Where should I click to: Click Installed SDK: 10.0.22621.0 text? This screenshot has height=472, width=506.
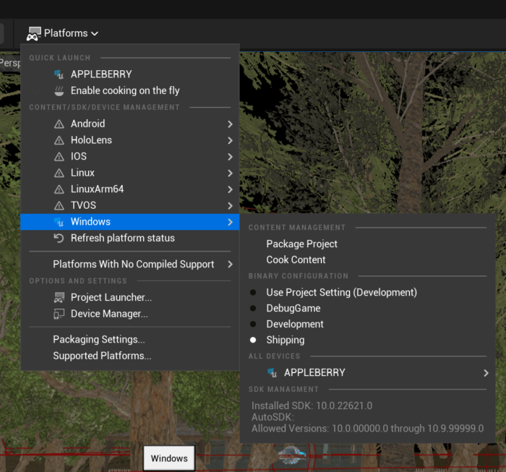tap(312, 406)
